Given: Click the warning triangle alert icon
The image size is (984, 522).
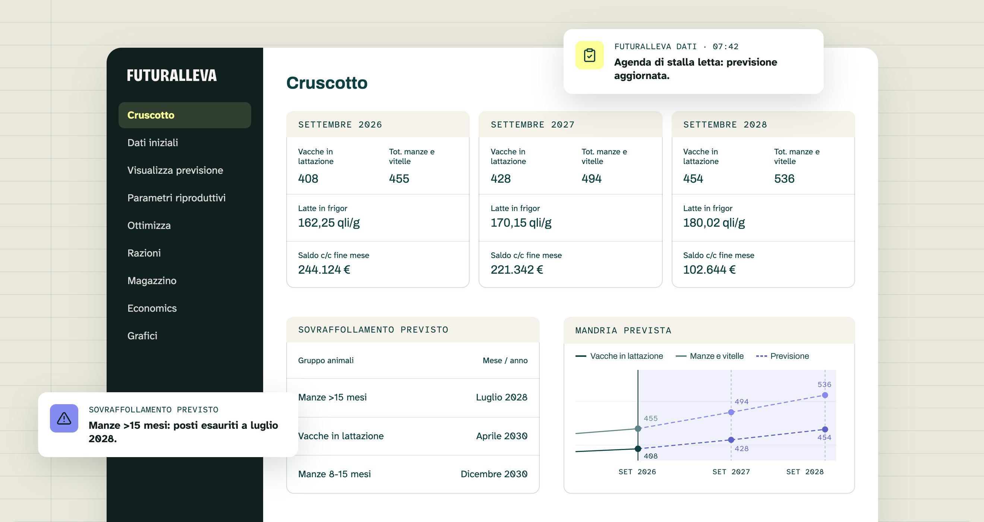Looking at the screenshot, I should [64, 418].
